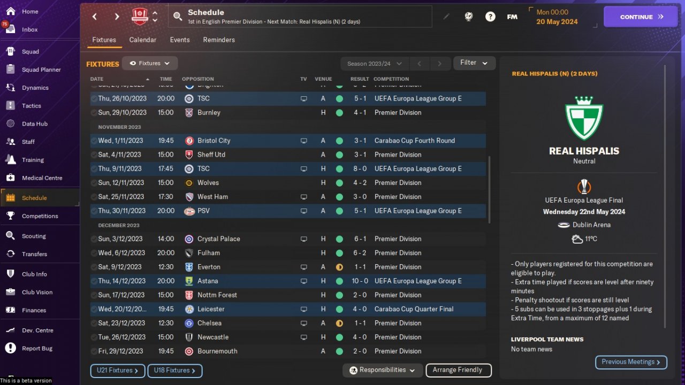
Task: Toggle the tick beside the Burnley fixture
Action: [94, 113]
